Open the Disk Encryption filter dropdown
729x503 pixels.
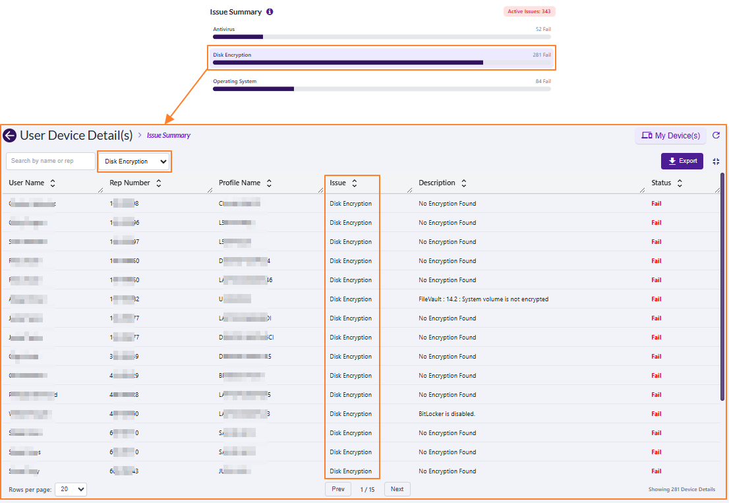click(x=134, y=161)
